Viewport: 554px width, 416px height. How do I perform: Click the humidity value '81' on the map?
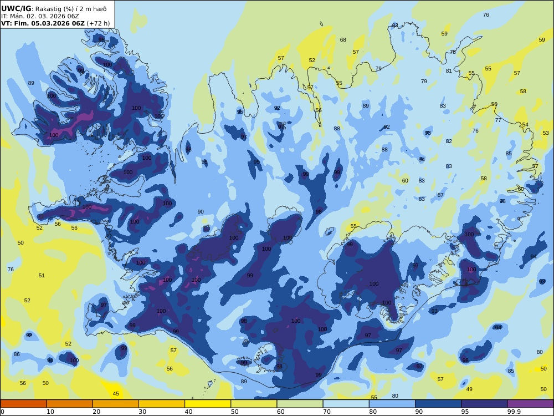[x=449, y=71]
